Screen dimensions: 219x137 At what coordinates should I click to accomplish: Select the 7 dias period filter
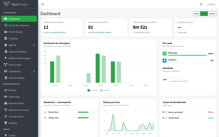coord(204,13)
